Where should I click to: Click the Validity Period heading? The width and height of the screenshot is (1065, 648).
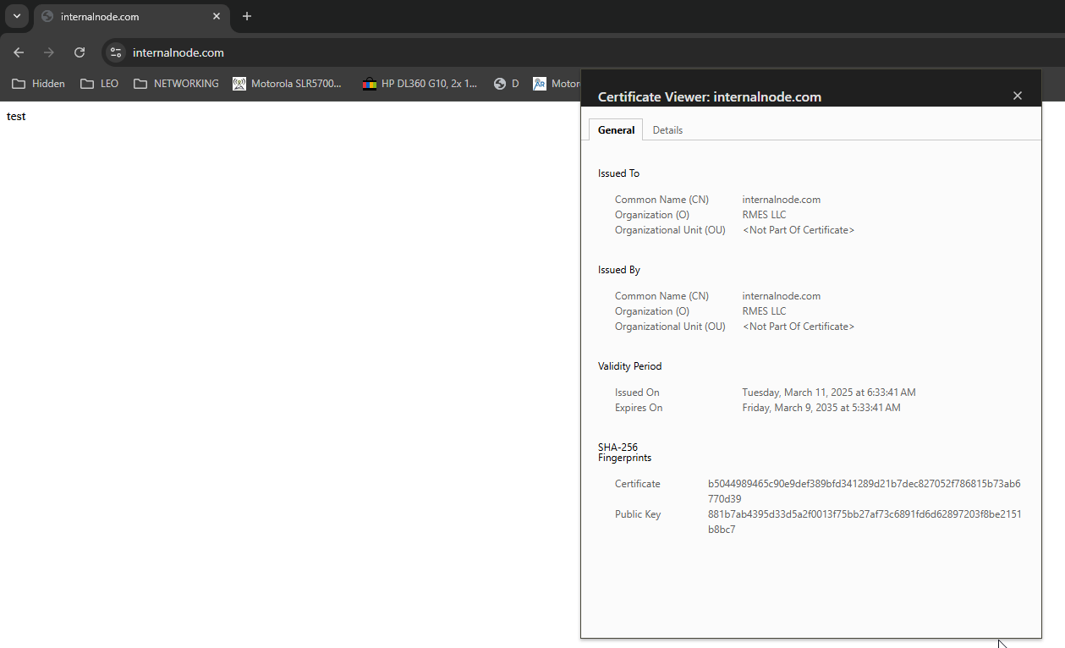click(x=629, y=366)
